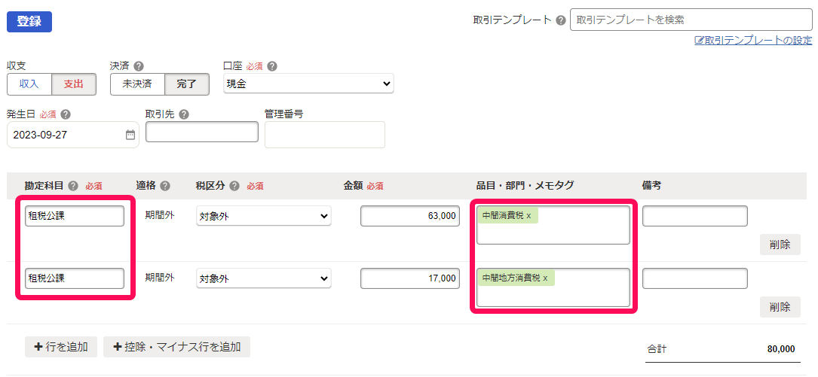Focus 備考 field in the 63,000 row
Viewport: 818px width, 377px height.
pyautogui.click(x=695, y=216)
